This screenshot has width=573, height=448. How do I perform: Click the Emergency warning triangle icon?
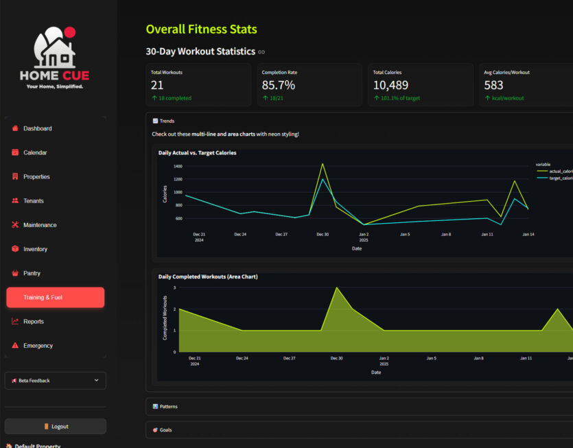point(15,346)
